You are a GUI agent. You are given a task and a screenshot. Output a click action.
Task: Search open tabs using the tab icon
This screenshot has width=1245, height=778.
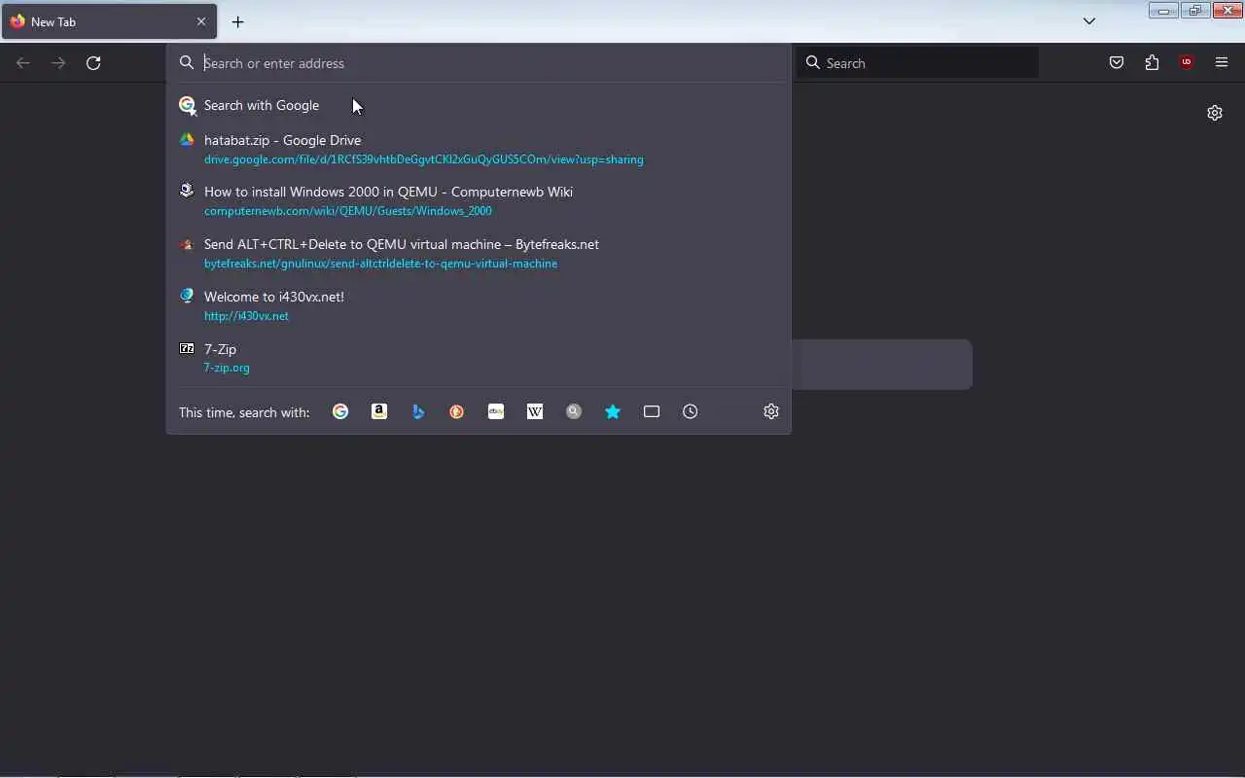tap(652, 411)
